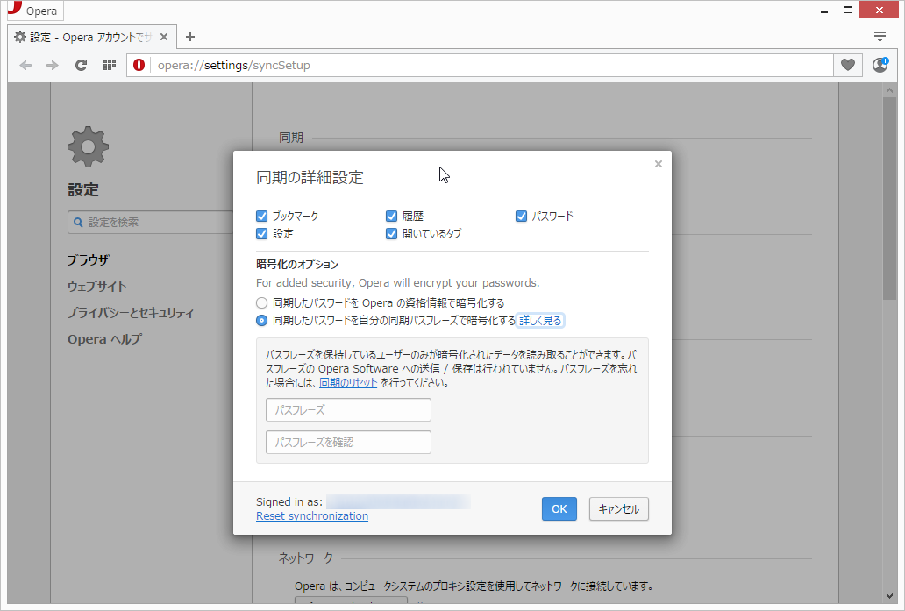The width and height of the screenshot is (905, 611).
Task: Uncheck the ブックマーク sync checkbox
Action: tap(261, 216)
